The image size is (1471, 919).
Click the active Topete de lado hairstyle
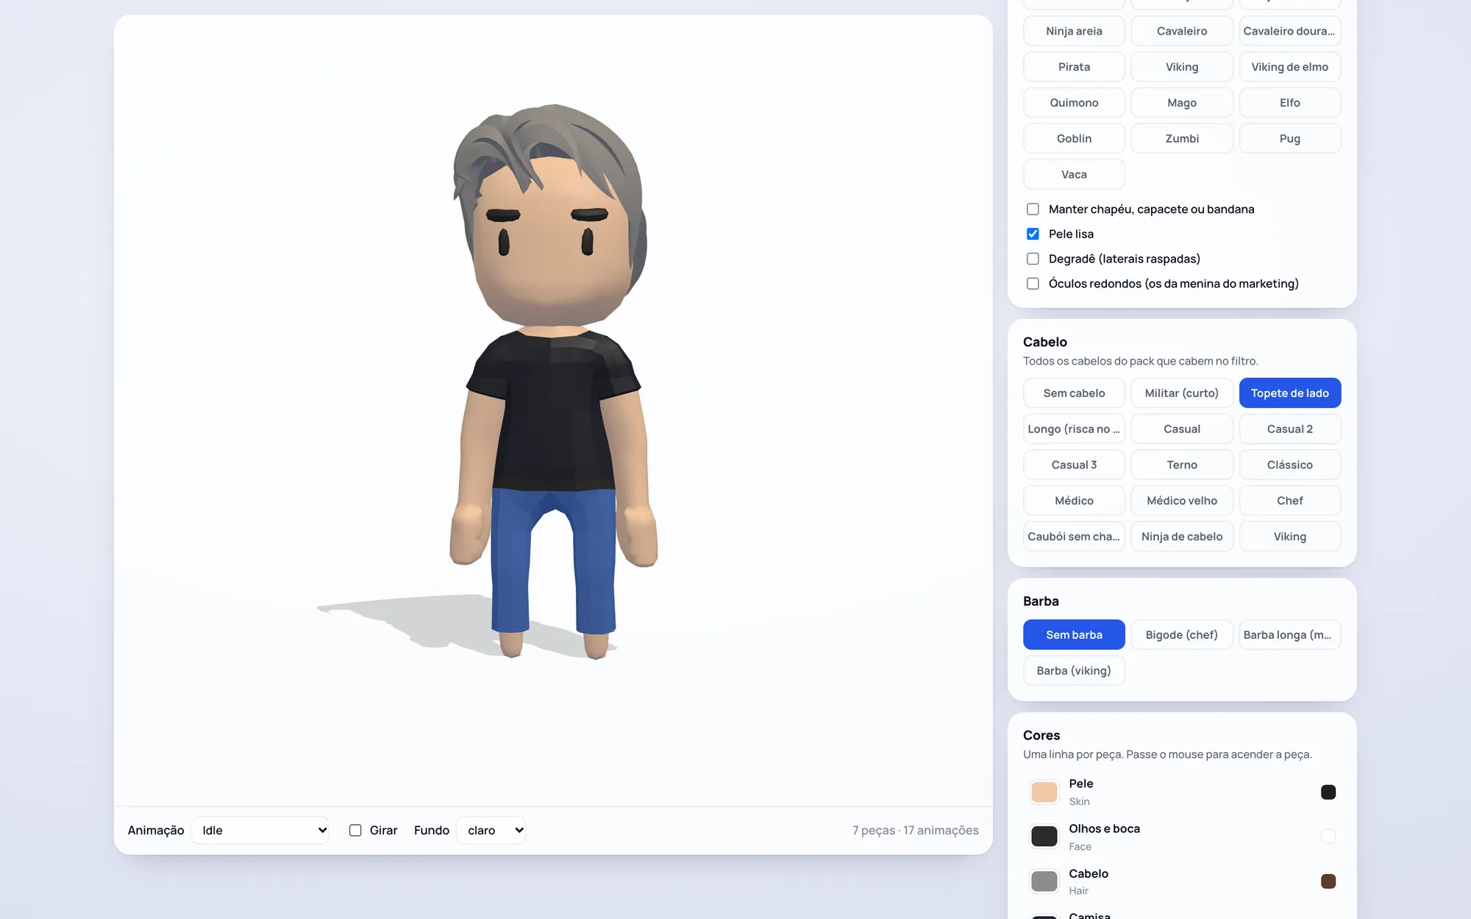[1290, 393]
